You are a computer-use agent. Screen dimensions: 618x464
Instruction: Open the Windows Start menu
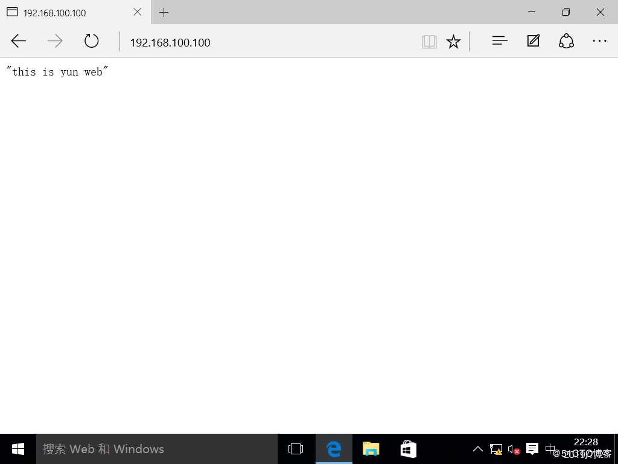tap(18, 449)
